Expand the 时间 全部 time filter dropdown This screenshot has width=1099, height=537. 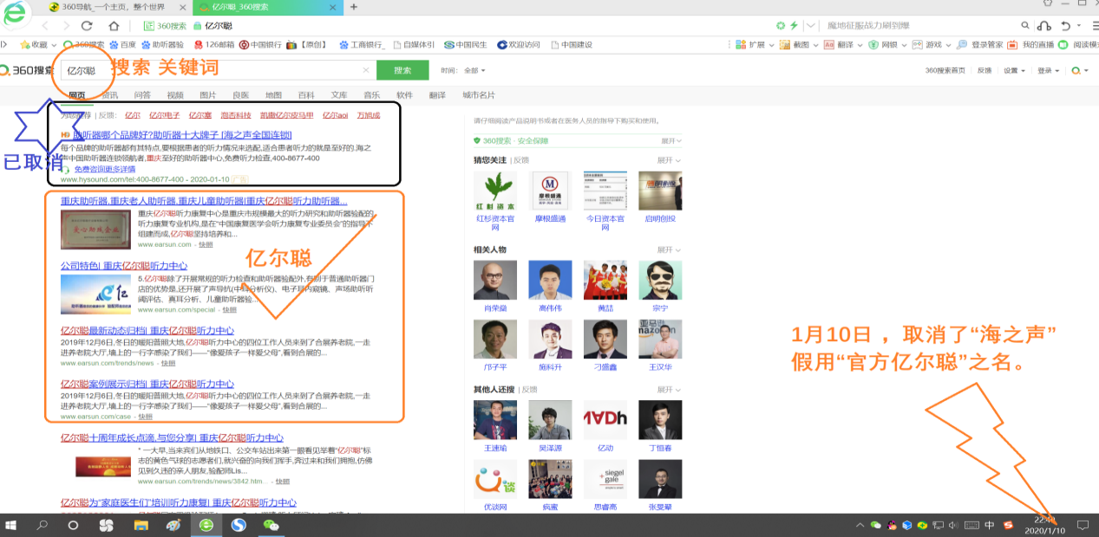474,70
